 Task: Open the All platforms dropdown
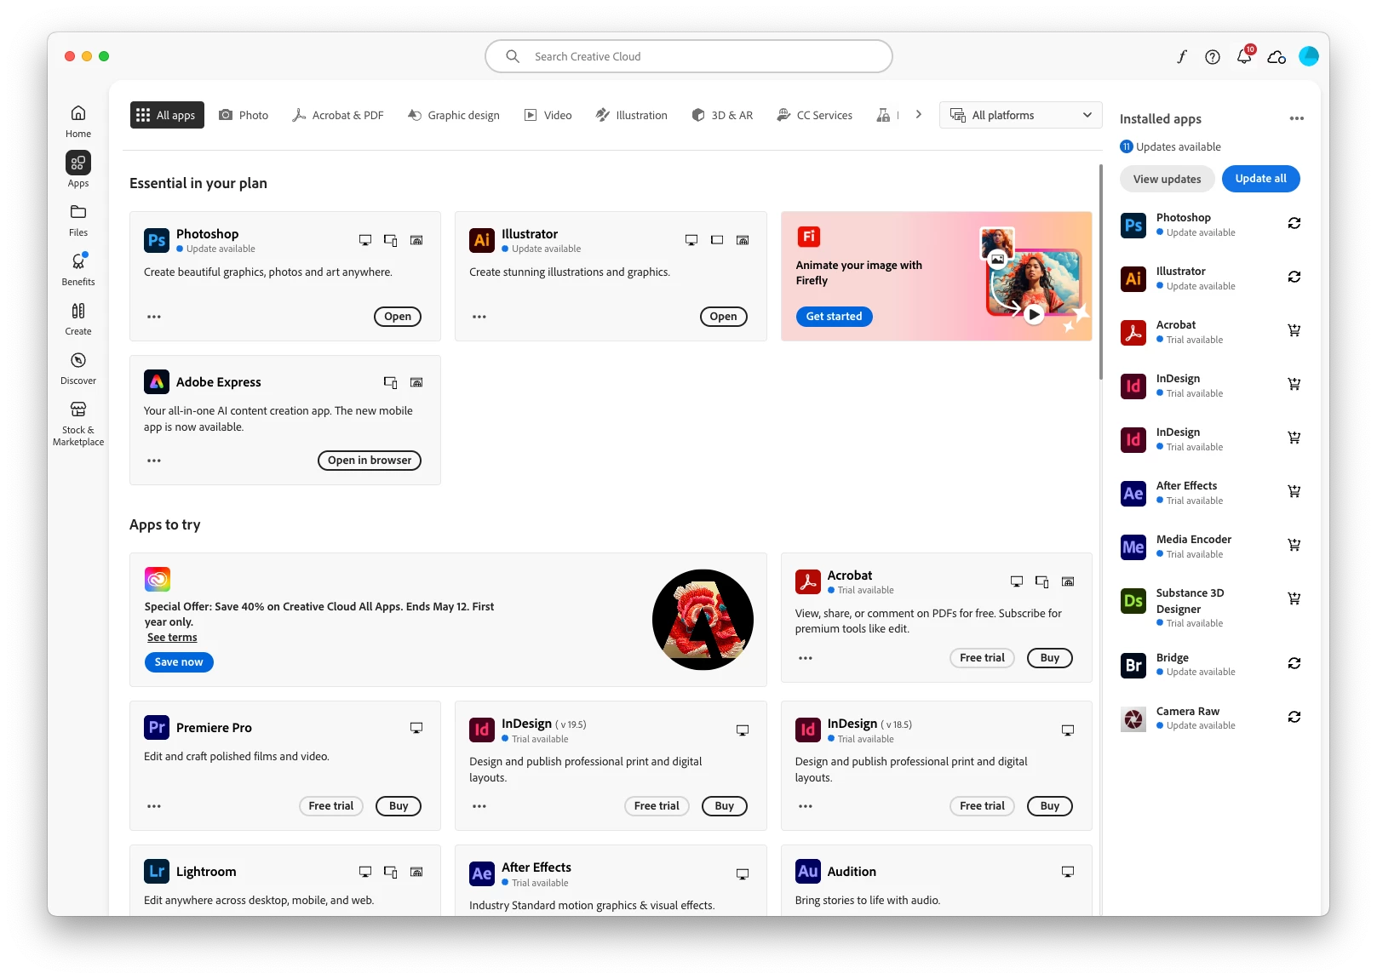coord(1020,115)
